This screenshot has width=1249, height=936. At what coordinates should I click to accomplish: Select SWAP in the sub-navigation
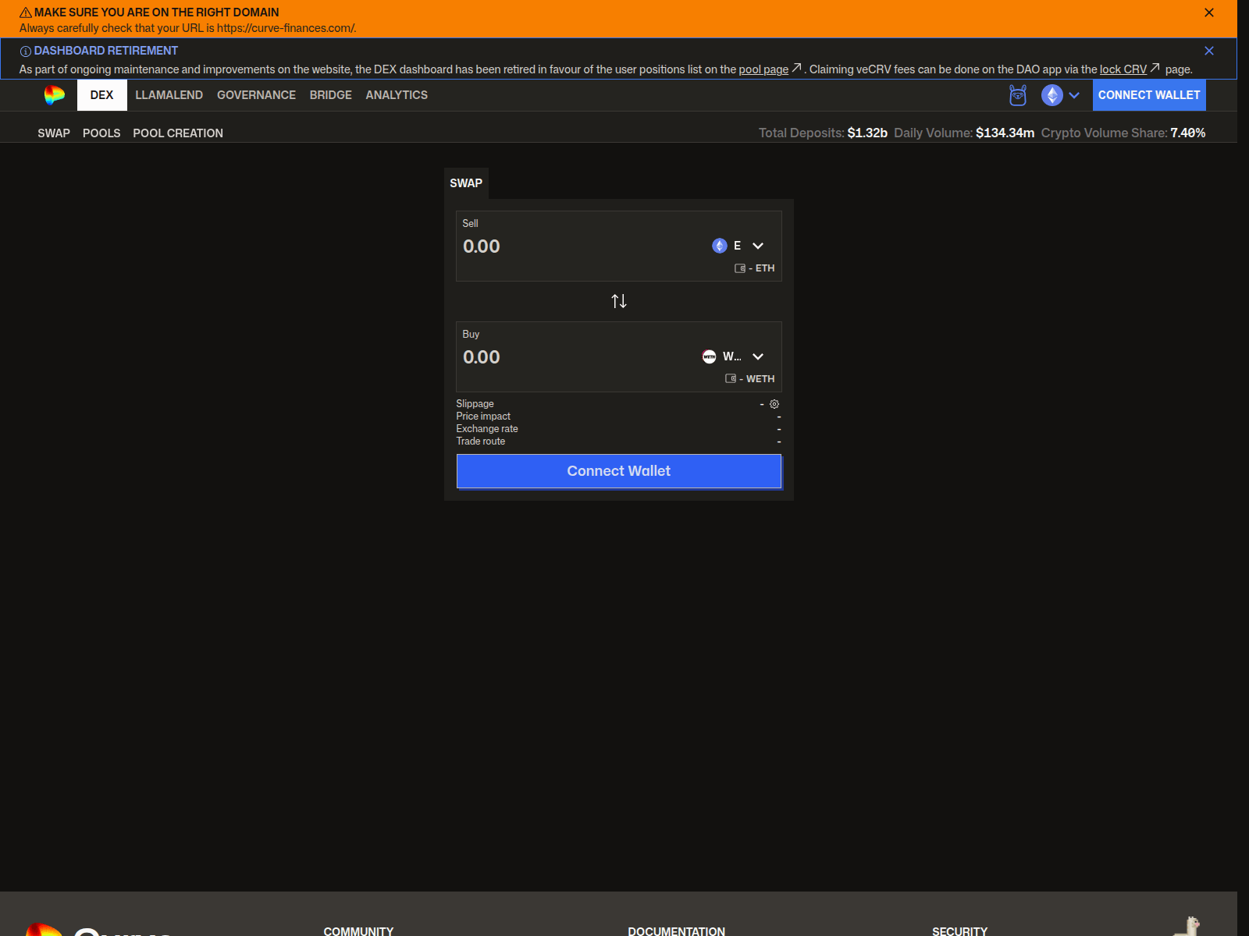pyautogui.click(x=54, y=133)
